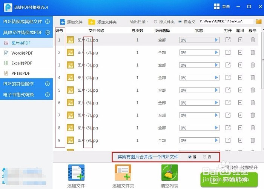The image size is (264, 189).
Task: Click 全部 page selection for 图片 (7).jpg
Action: point(162,115)
